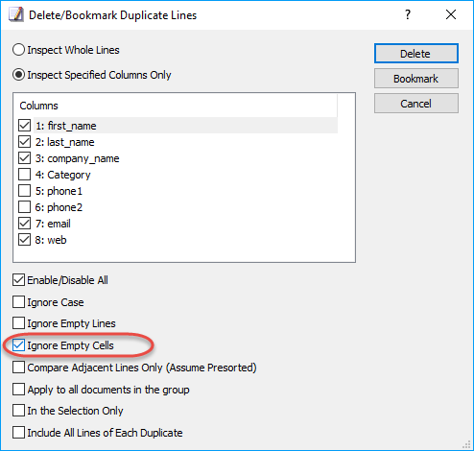Viewport: 474px width, 451px height.
Task: Disable Ignore Empty Cells checkbox
Action: (18, 345)
